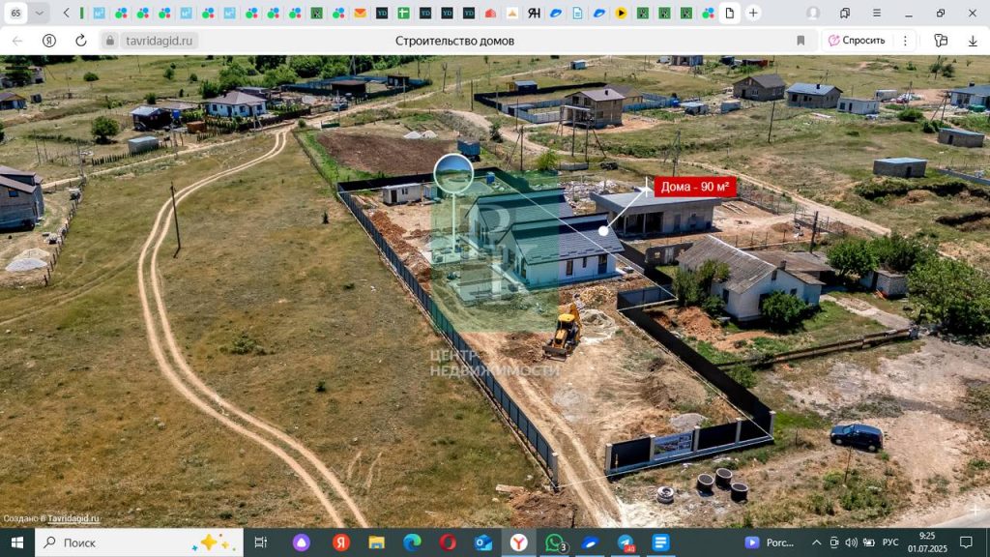Bookmark this page with the bookmark icon

801,41
